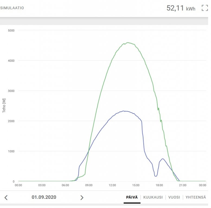Click the peak of the green power curve

coord(128,43)
